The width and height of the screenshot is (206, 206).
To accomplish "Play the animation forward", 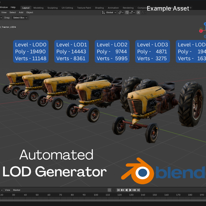I will tap(130, 190).
